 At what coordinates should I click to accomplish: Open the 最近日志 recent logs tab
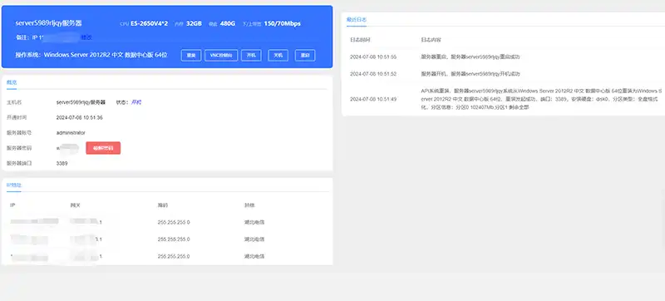(357, 19)
